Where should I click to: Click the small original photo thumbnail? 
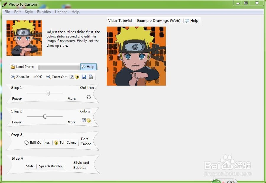point(24,38)
